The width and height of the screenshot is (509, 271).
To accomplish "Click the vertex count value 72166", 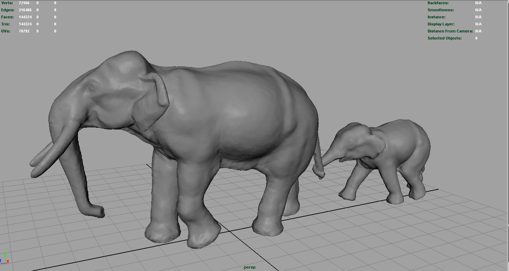I will [24, 3].
